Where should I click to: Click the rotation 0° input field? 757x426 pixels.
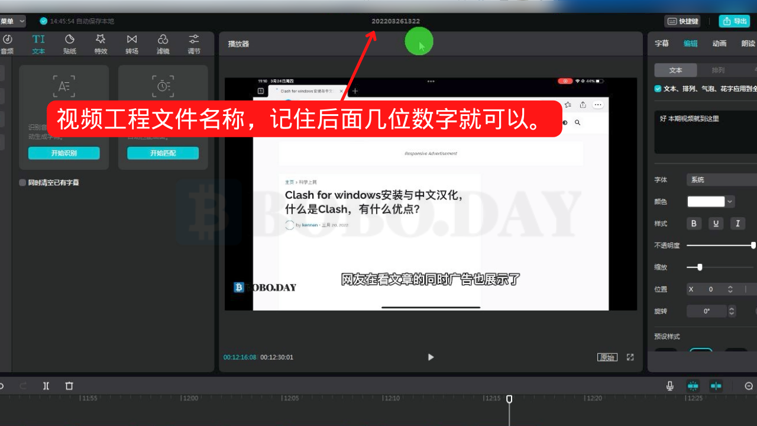coord(707,311)
